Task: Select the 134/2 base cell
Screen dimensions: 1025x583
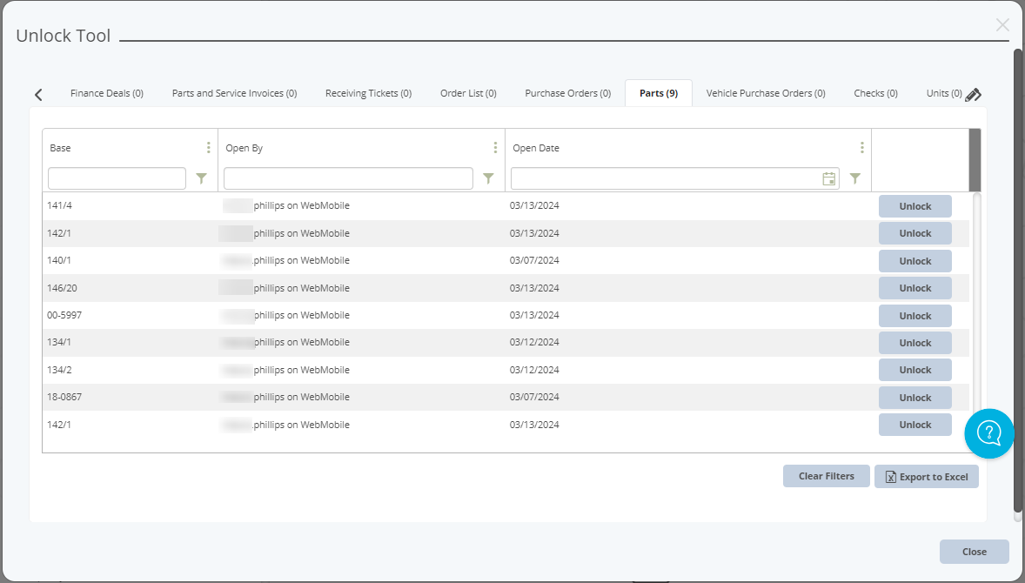Action: point(59,369)
